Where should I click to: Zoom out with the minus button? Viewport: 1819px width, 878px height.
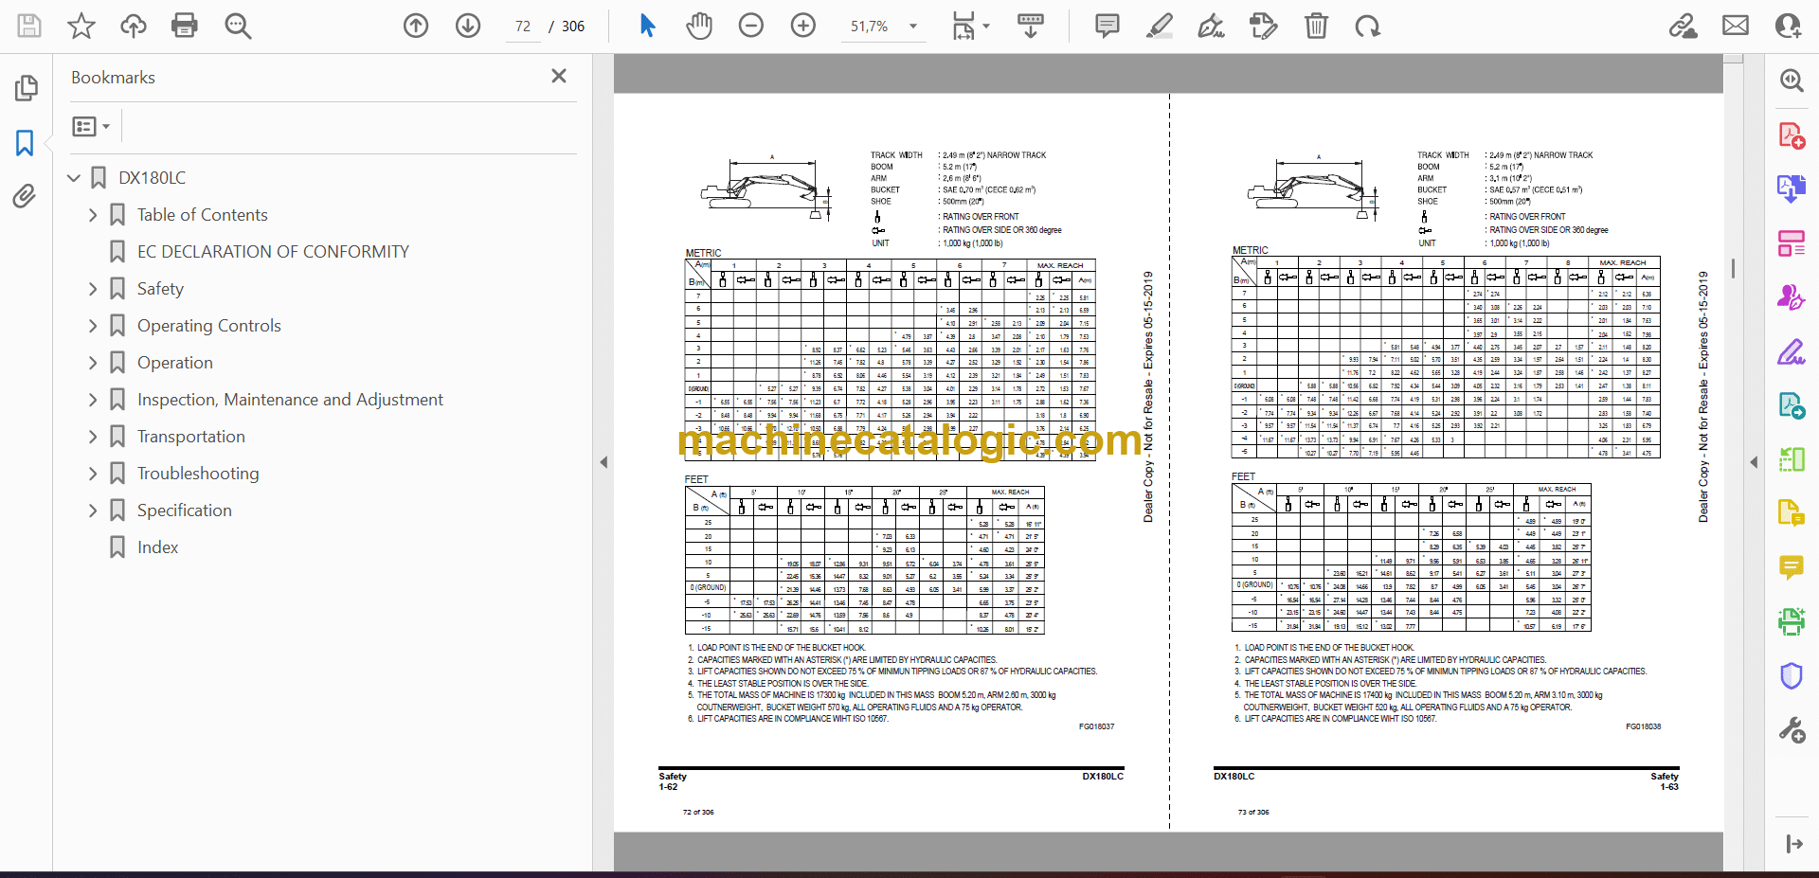tap(751, 26)
